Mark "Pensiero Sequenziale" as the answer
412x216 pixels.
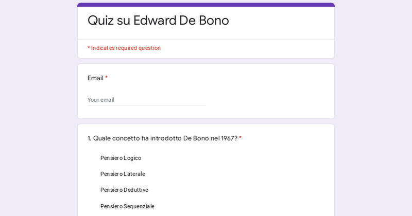coord(127,206)
